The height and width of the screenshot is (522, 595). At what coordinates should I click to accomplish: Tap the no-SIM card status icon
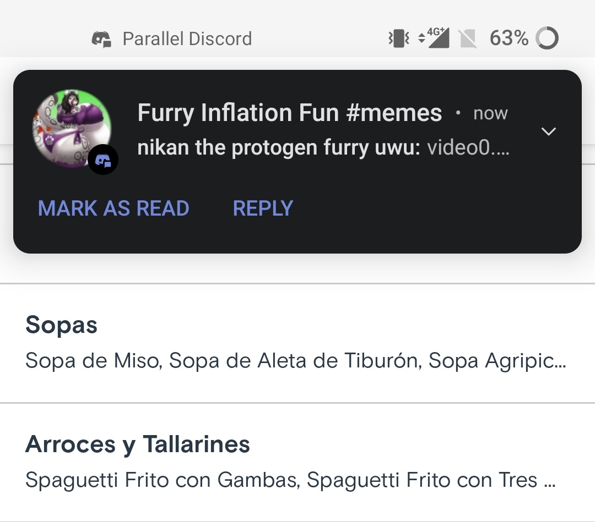(x=467, y=39)
